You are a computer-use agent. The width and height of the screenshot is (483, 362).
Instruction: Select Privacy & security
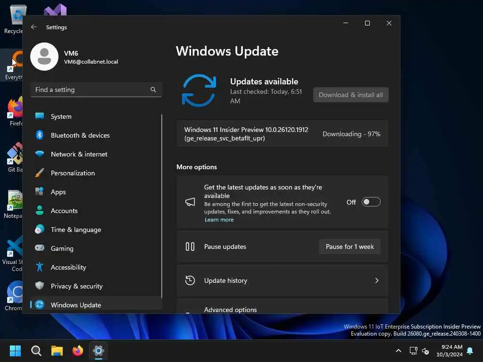[x=96, y=286]
